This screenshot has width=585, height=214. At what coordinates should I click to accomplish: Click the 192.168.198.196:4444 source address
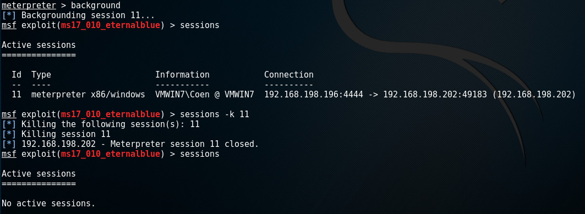[313, 95]
